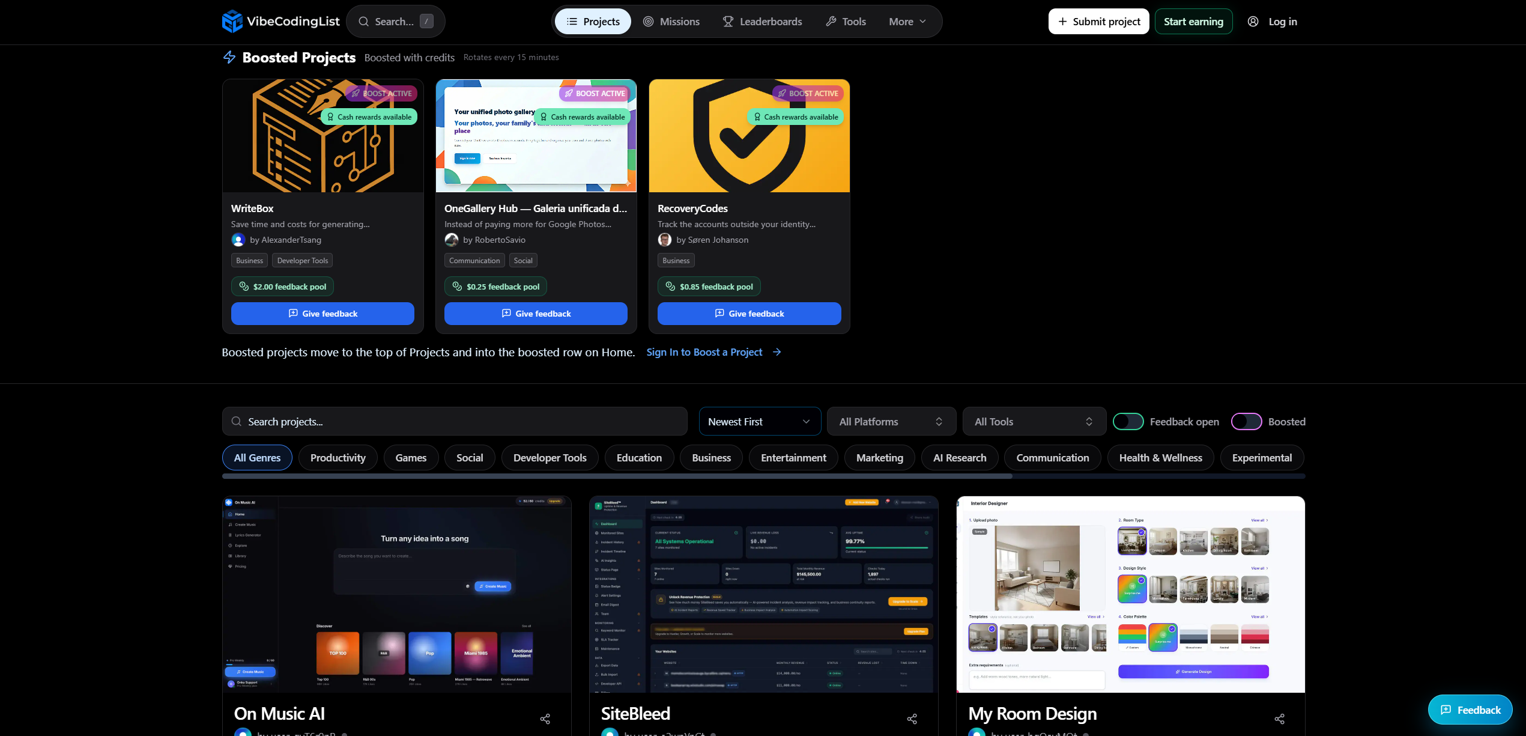1526x736 pixels.
Task: Open the All Tools dropdown
Action: pos(1034,422)
